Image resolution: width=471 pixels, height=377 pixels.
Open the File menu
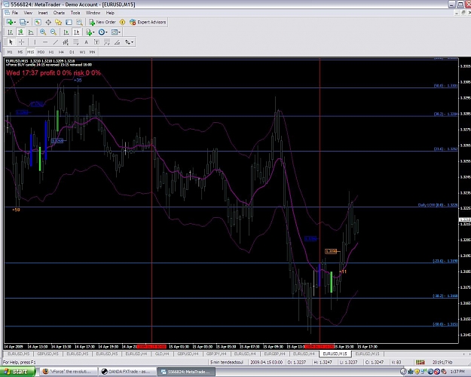coord(15,13)
